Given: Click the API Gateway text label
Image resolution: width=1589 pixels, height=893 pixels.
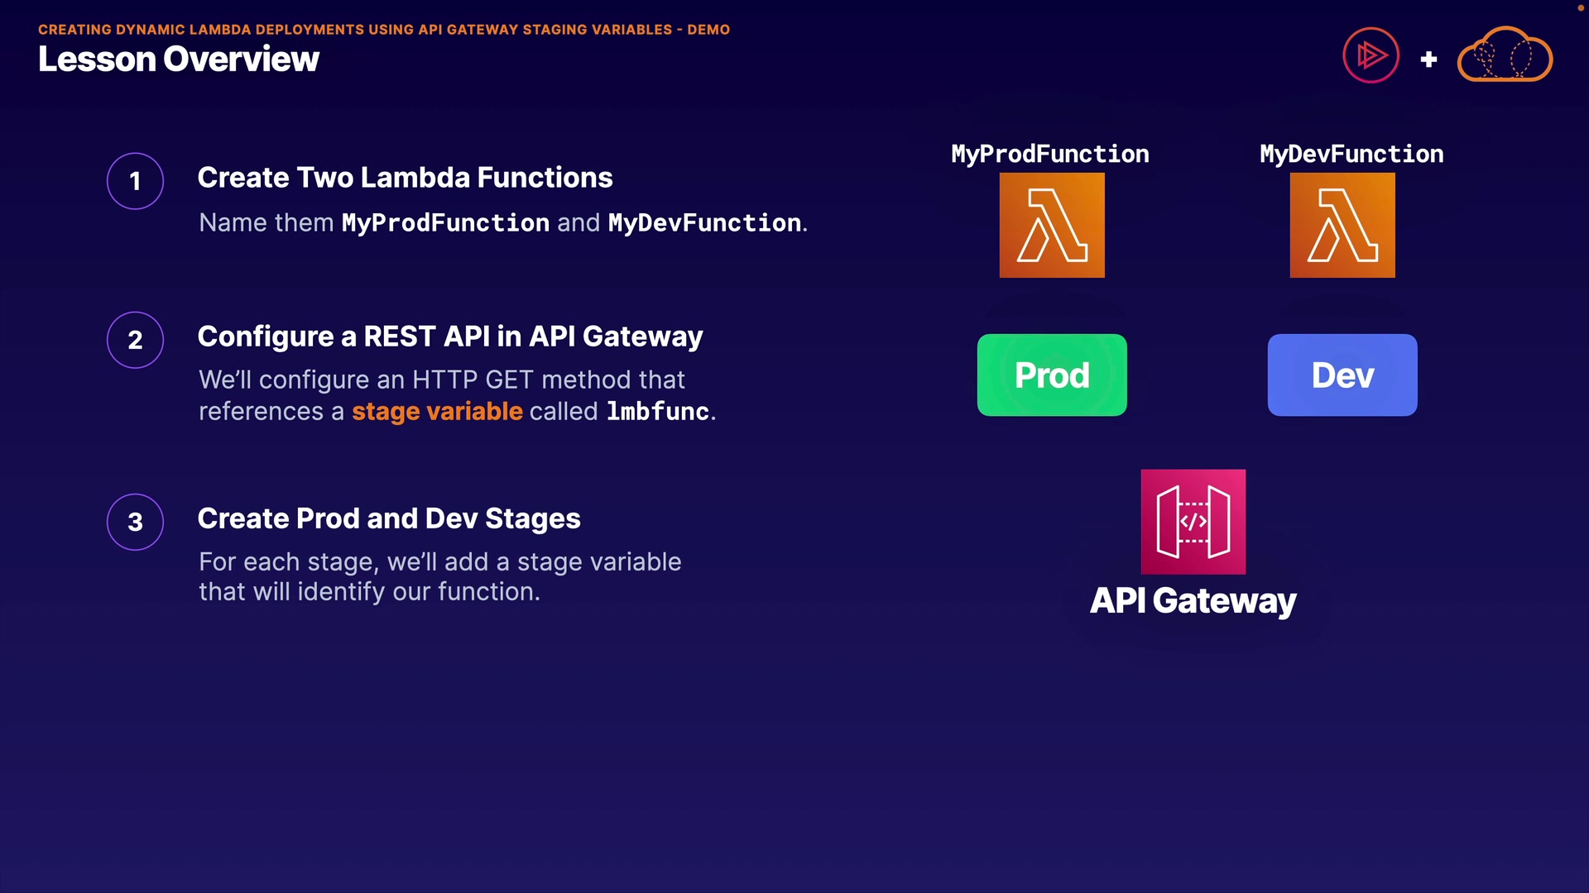Looking at the screenshot, I should pyautogui.click(x=1193, y=601).
